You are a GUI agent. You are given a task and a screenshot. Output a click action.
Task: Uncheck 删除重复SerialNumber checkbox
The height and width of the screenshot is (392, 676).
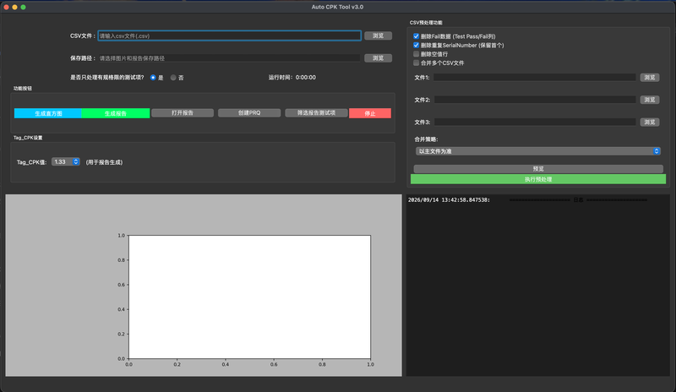[x=416, y=45]
